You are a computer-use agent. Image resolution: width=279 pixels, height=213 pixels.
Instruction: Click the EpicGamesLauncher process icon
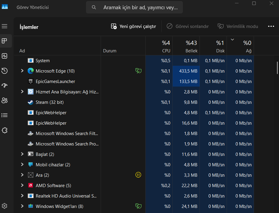click(31, 81)
